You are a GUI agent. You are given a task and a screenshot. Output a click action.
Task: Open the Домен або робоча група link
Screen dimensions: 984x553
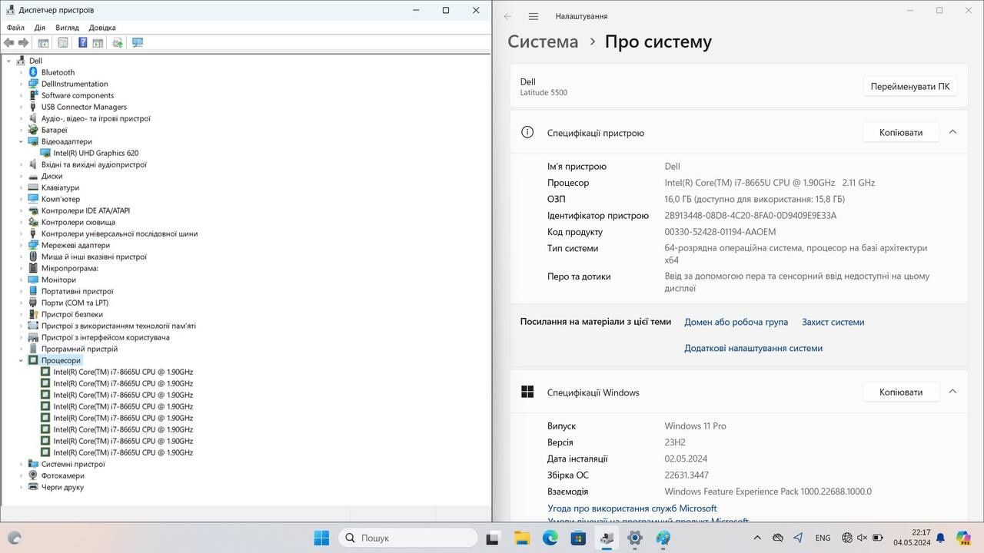click(736, 323)
